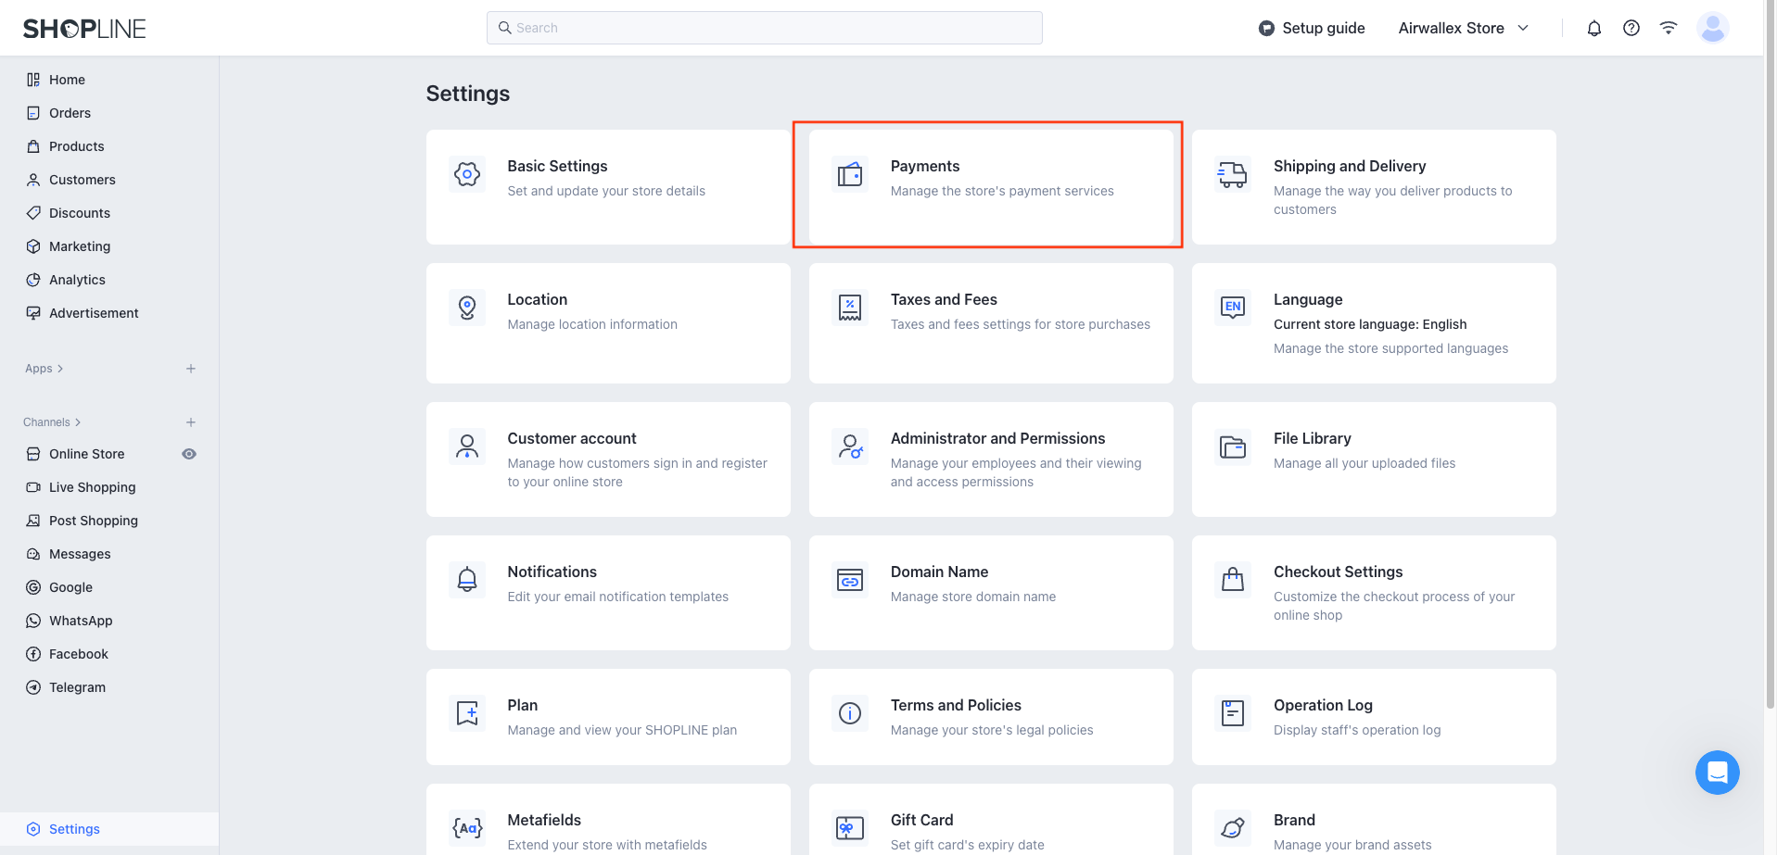This screenshot has height=855, width=1777.
Task: Click the Checkout Settings shopping bag icon
Action: coord(1232,580)
